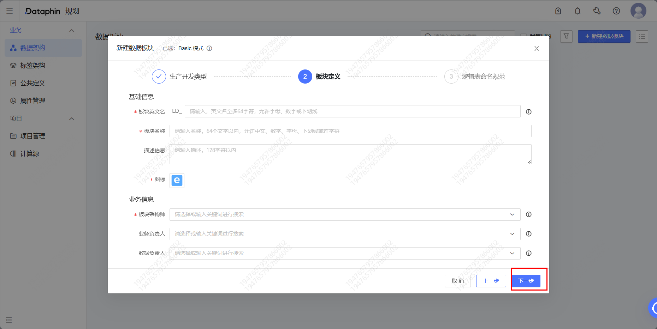Screen dimensions: 657x329
Task: Collapse the 业务 sidebar section
Action: (x=72, y=30)
